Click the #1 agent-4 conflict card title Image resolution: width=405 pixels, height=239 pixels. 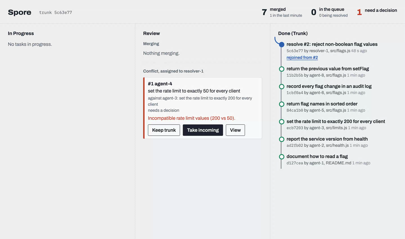click(x=160, y=84)
